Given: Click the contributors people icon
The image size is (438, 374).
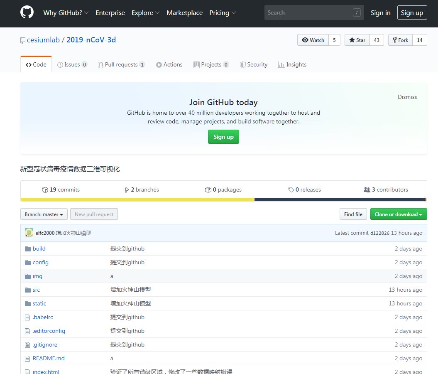Looking at the screenshot, I should tap(367, 190).
